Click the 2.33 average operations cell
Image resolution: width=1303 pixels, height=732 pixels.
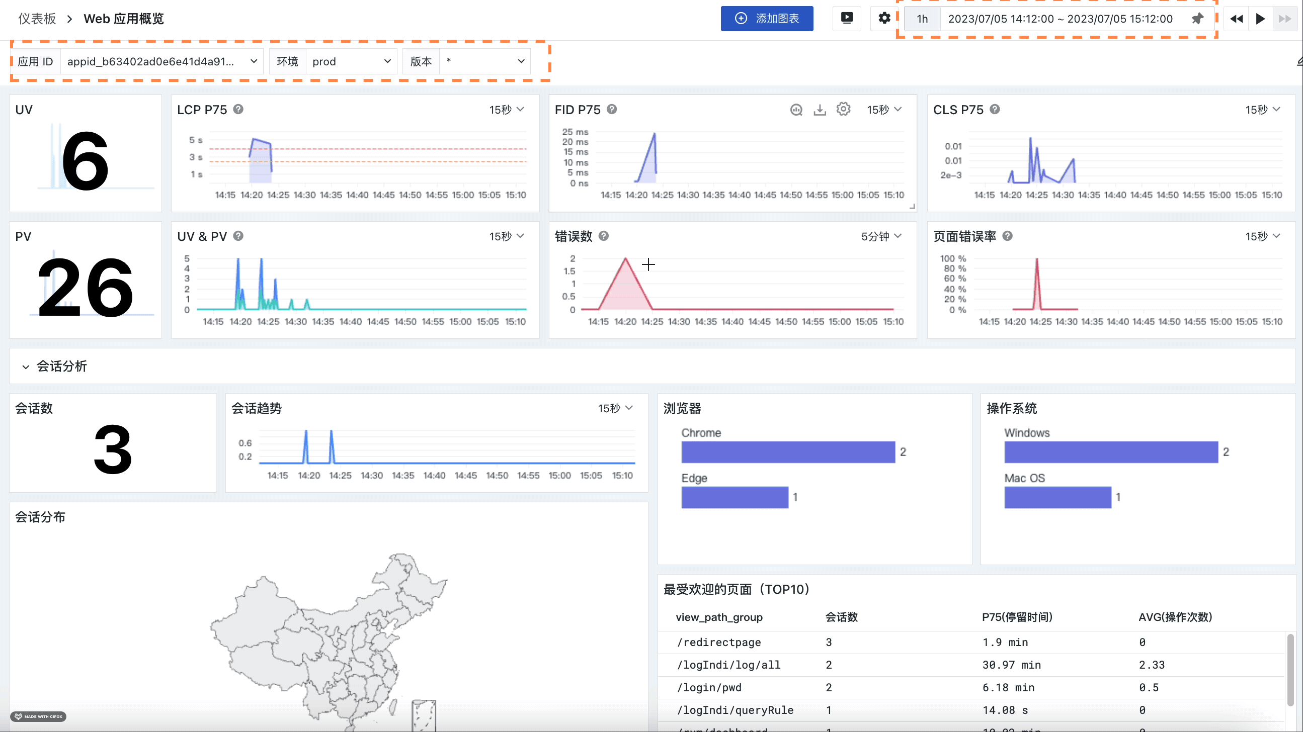tap(1152, 665)
